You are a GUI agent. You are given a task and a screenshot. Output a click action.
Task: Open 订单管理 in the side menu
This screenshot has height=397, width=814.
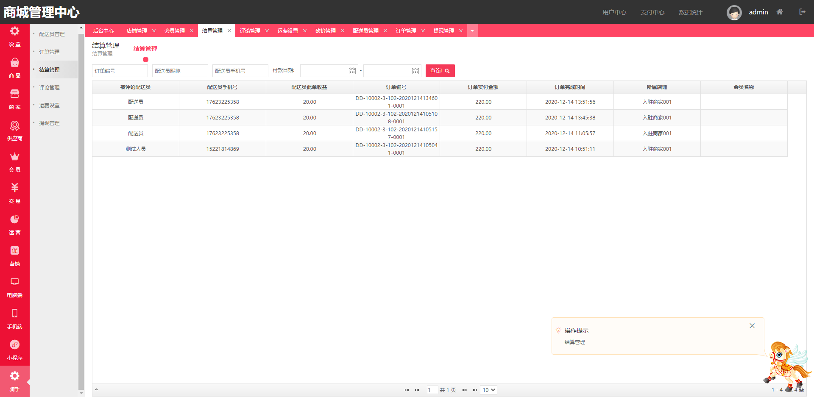[49, 52]
